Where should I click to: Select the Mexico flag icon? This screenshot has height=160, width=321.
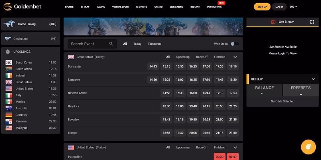click(9, 102)
